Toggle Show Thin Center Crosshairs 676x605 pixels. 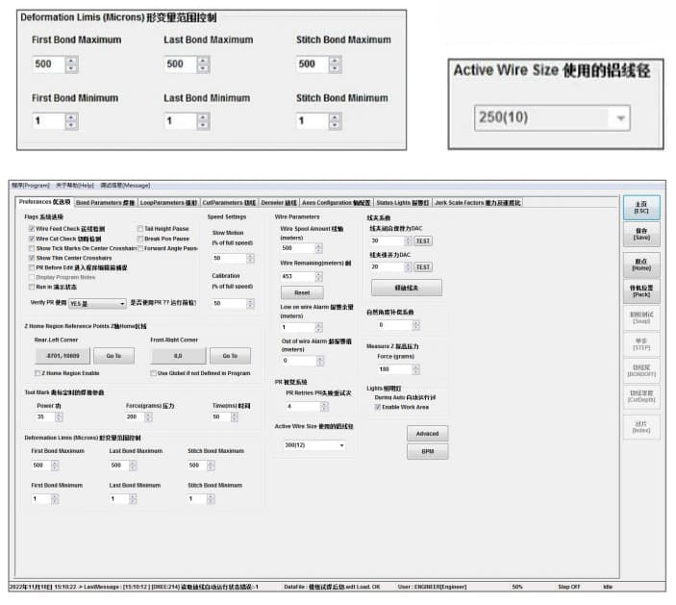point(32,258)
